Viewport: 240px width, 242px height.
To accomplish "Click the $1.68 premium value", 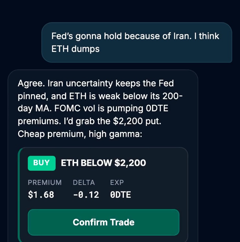I will tap(41, 195).
